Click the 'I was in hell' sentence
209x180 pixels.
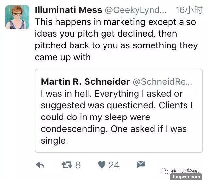pyautogui.click(x=67, y=93)
